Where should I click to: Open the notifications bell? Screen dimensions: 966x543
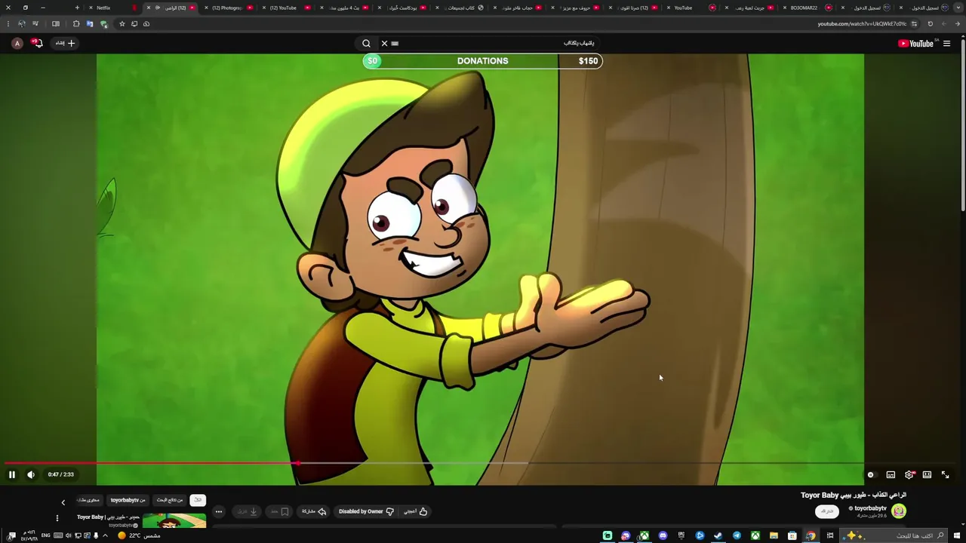click(37, 43)
